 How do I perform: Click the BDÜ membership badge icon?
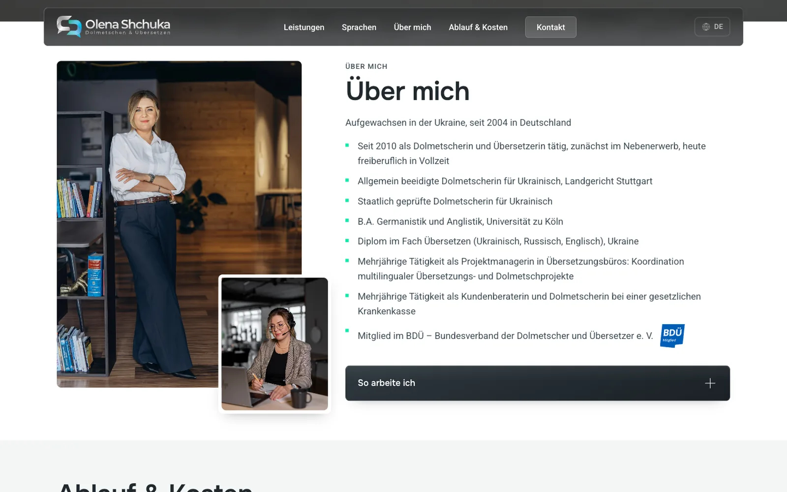[672, 336]
